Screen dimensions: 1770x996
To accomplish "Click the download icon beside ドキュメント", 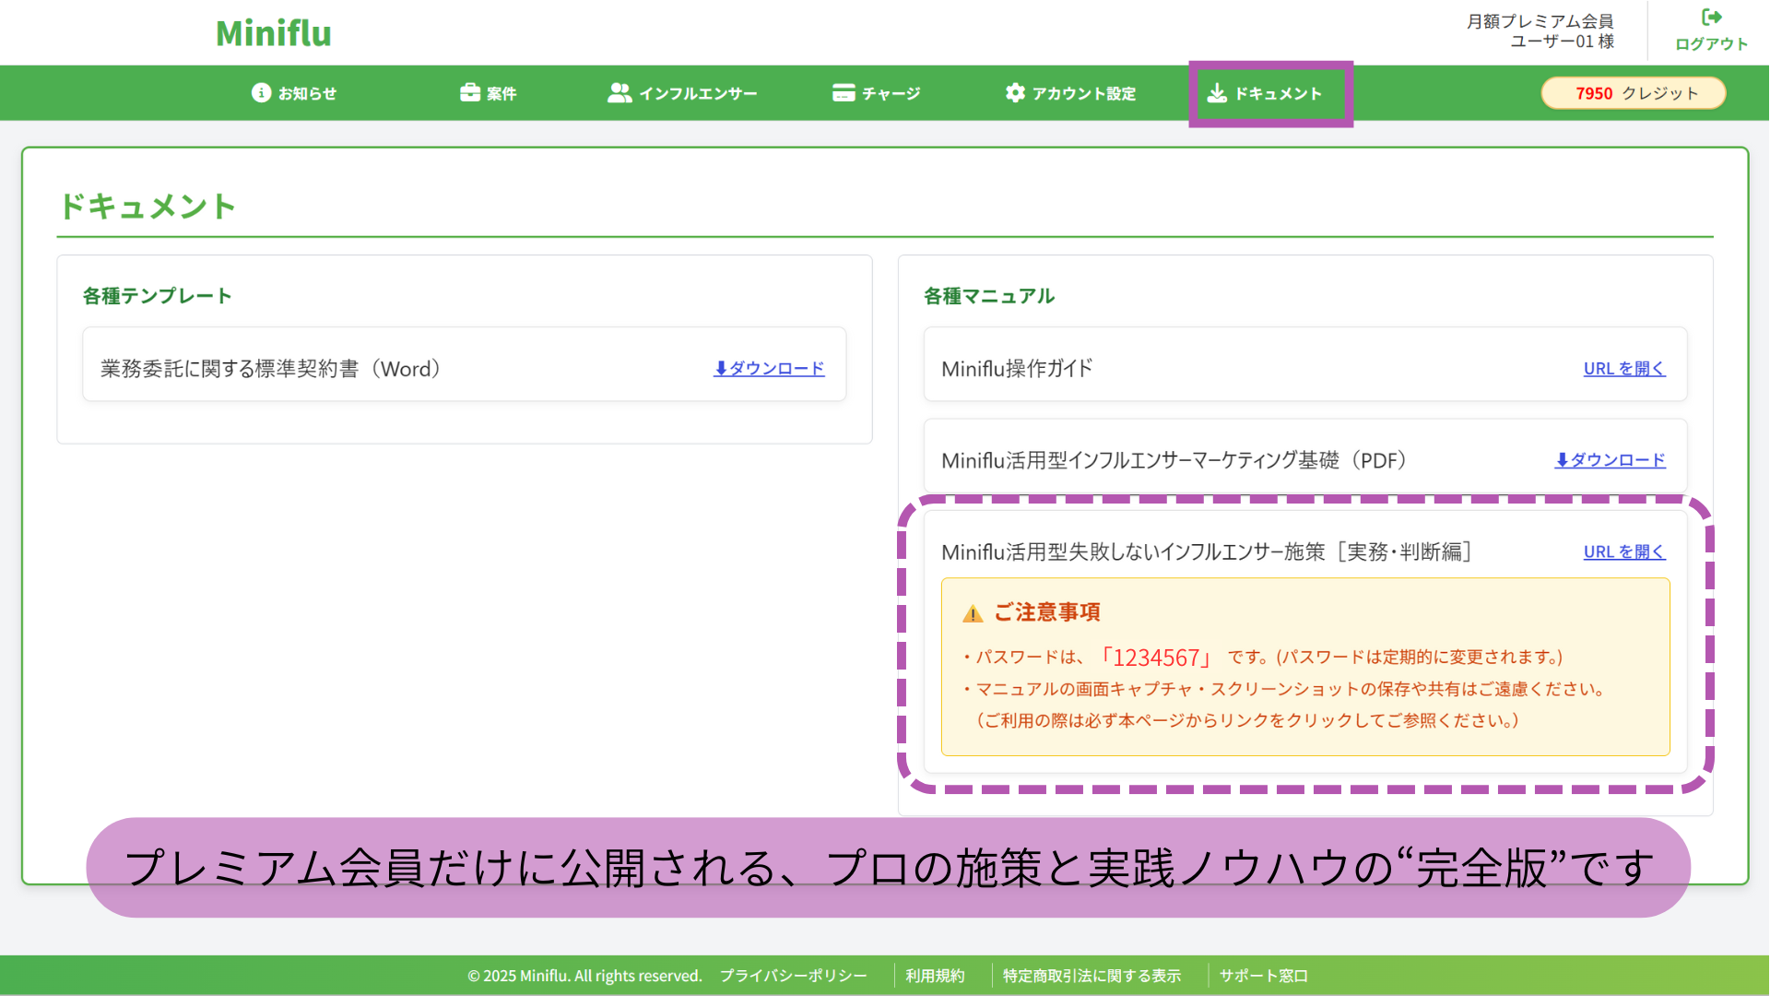I will (1219, 92).
